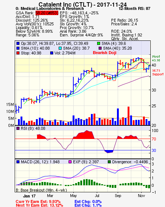Click the Sls: 6,22,16,23% text
The image size is (165, 207).
tap(74, 20)
